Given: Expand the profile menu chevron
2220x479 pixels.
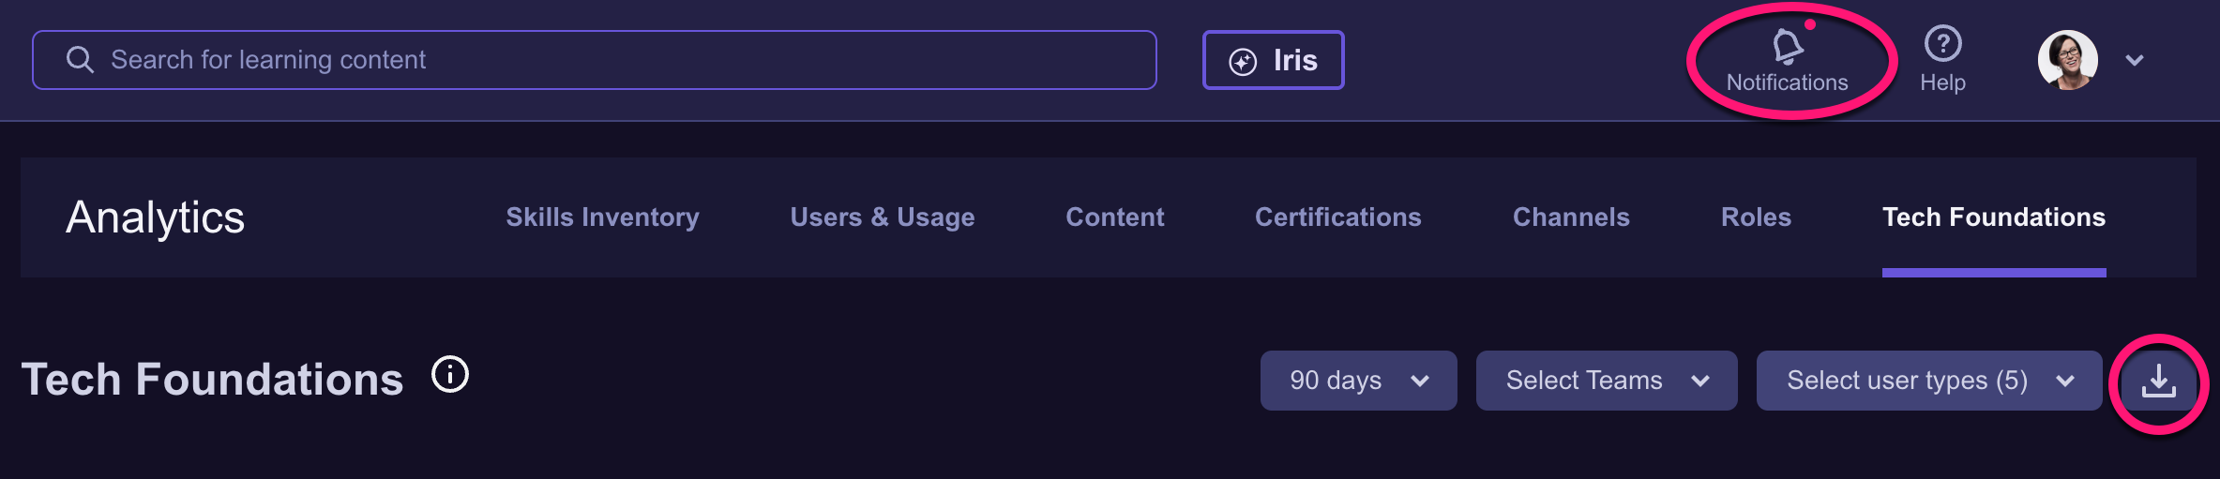Looking at the screenshot, I should coord(2135,61).
